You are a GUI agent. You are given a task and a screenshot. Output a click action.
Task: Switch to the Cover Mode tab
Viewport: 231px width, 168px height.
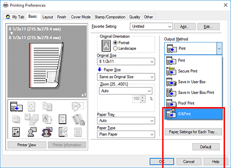click(x=81, y=17)
